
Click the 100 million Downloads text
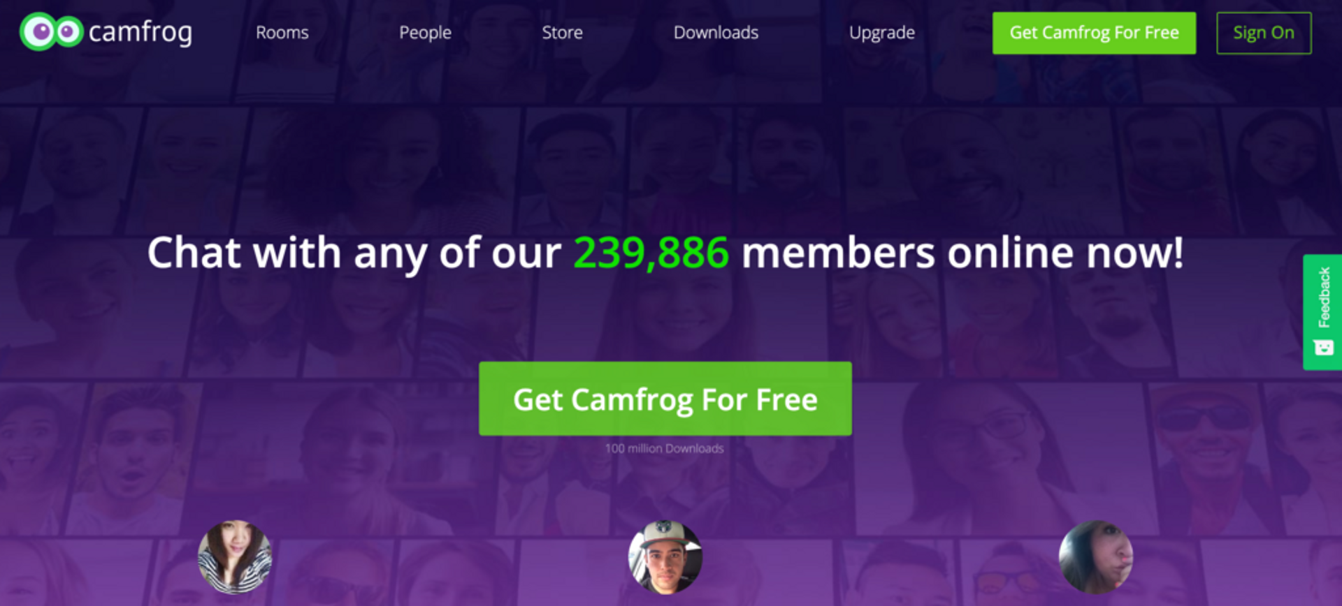(665, 448)
